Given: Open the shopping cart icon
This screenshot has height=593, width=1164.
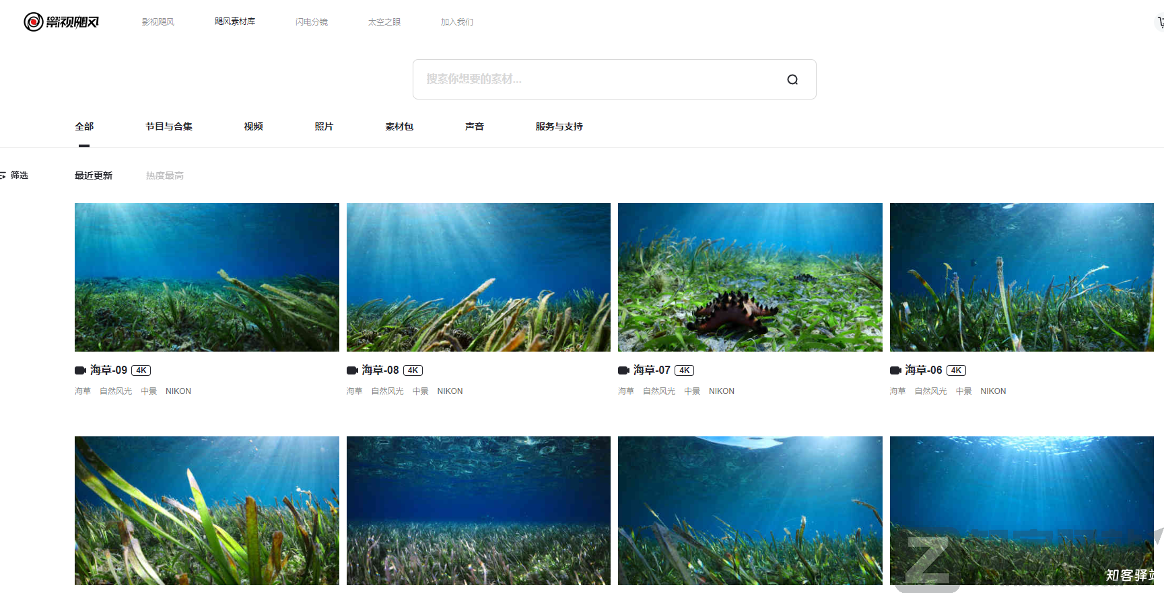Looking at the screenshot, I should pos(1160,22).
